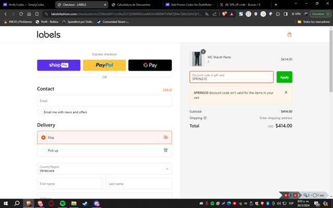Click the browser forward arrow
The width and height of the screenshot is (333, 208).
tap(13, 14)
